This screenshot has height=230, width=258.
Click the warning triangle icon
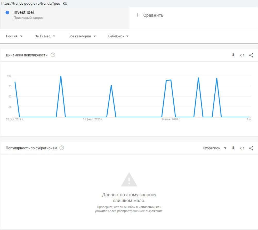point(129,180)
